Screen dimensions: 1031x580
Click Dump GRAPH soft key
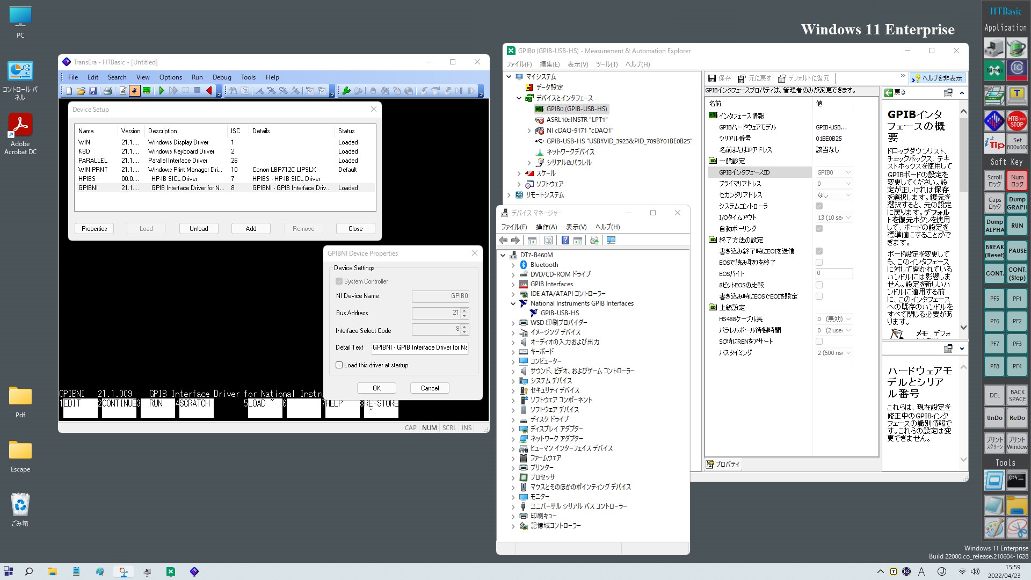(1017, 203)
